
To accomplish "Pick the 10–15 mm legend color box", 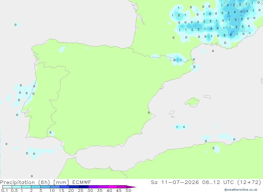I will pyautogui.click(x=55, y=187).
